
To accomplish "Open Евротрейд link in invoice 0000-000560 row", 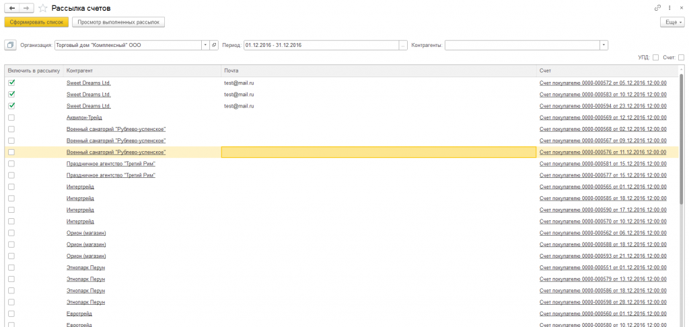I will pos(79,314).
